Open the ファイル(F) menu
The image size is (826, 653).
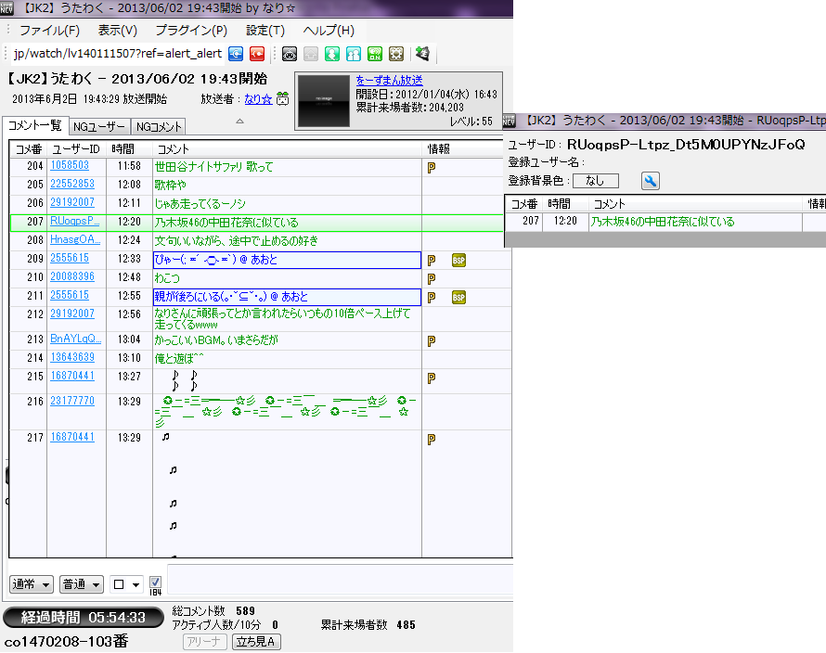pyautogui.click(x=49, y=31)
